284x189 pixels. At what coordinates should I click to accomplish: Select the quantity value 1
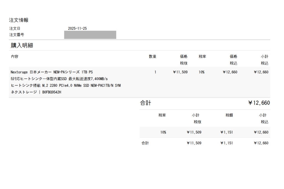click(x=155, y=72)
